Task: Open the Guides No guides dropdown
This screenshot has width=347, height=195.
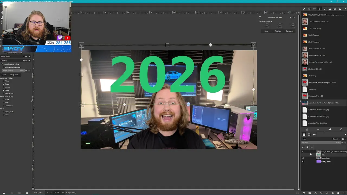Action: tap(15, 75)
